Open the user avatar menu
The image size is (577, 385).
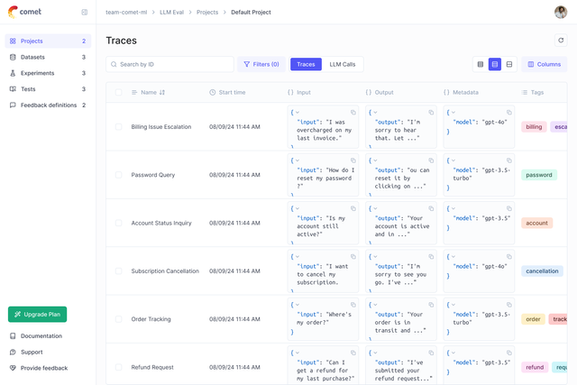[x=561, y=12]
